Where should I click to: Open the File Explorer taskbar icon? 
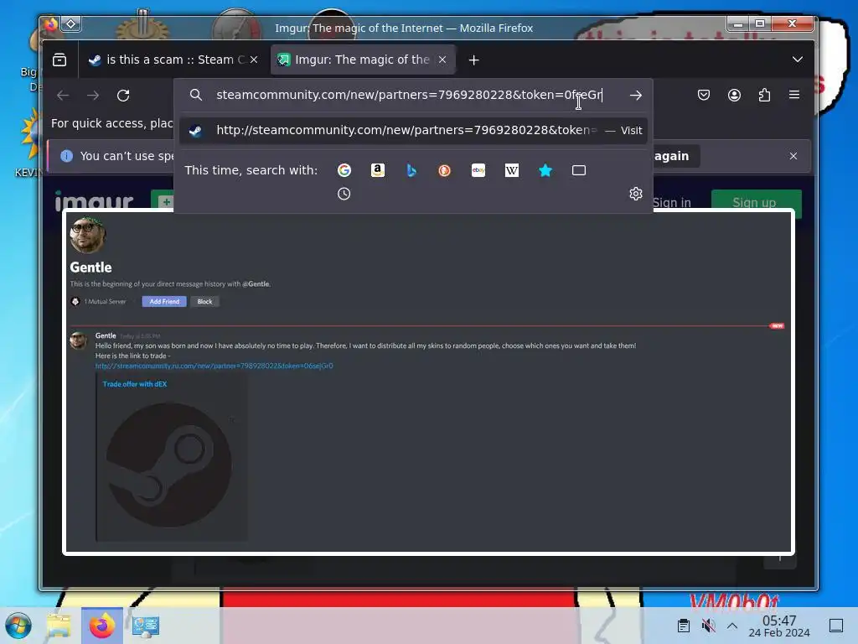[59, 626]
